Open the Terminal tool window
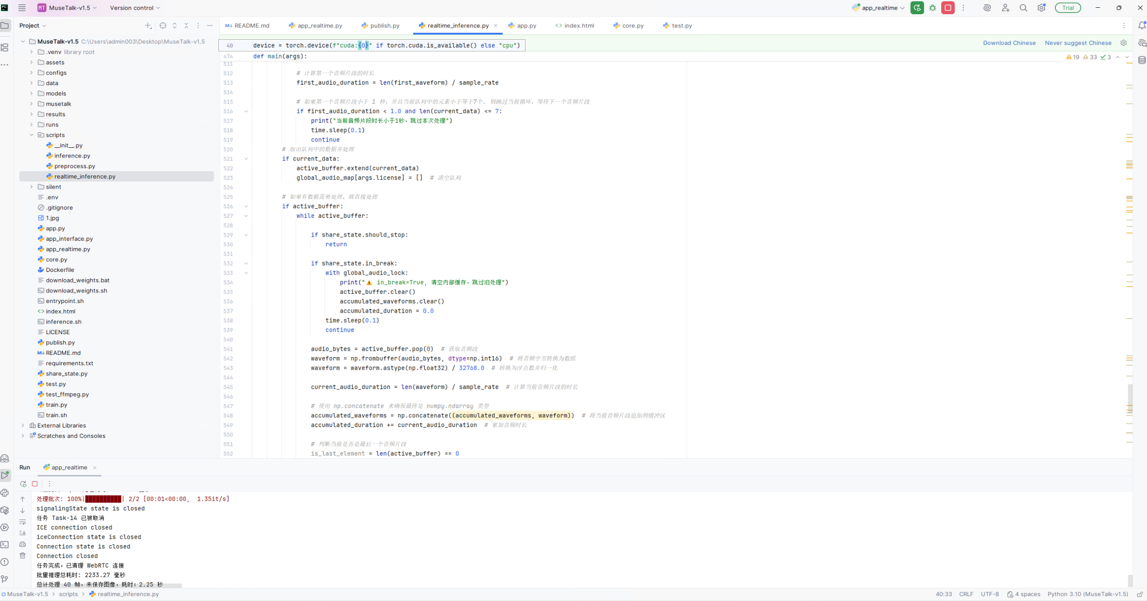 click(x=5, y=545)
